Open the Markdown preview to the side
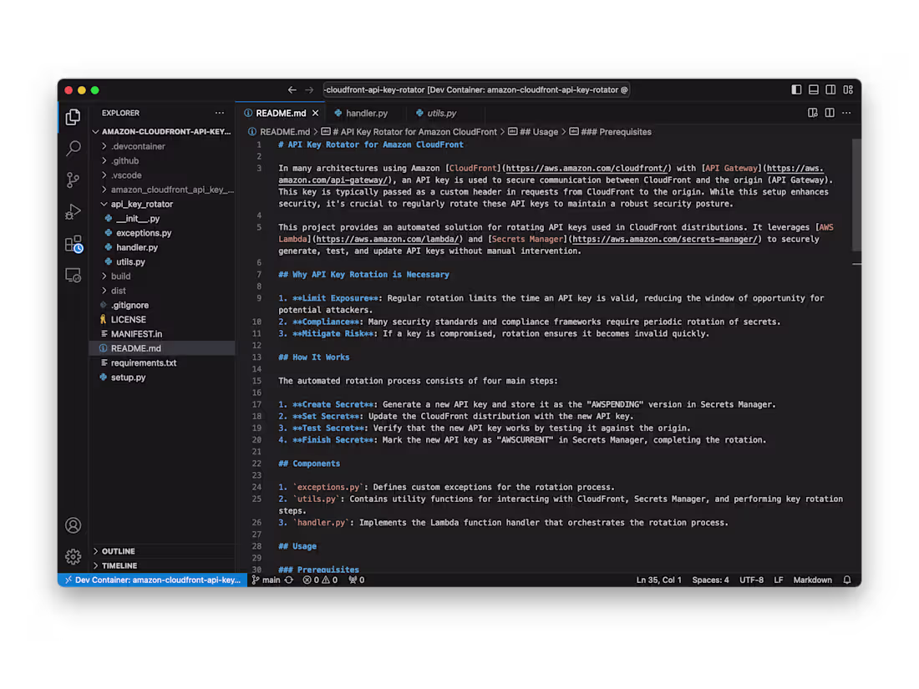The image size is (919, 689). (x=811, y=112)
